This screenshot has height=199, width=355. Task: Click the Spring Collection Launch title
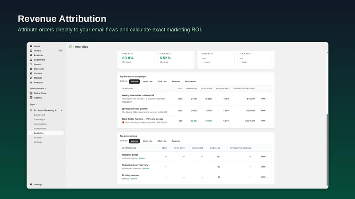[134, 109]
